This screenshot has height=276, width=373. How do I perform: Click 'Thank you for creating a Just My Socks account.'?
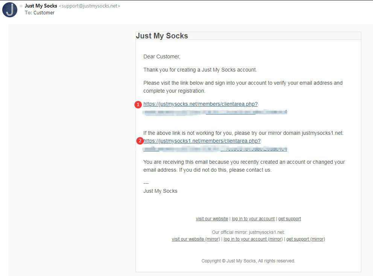200,70
